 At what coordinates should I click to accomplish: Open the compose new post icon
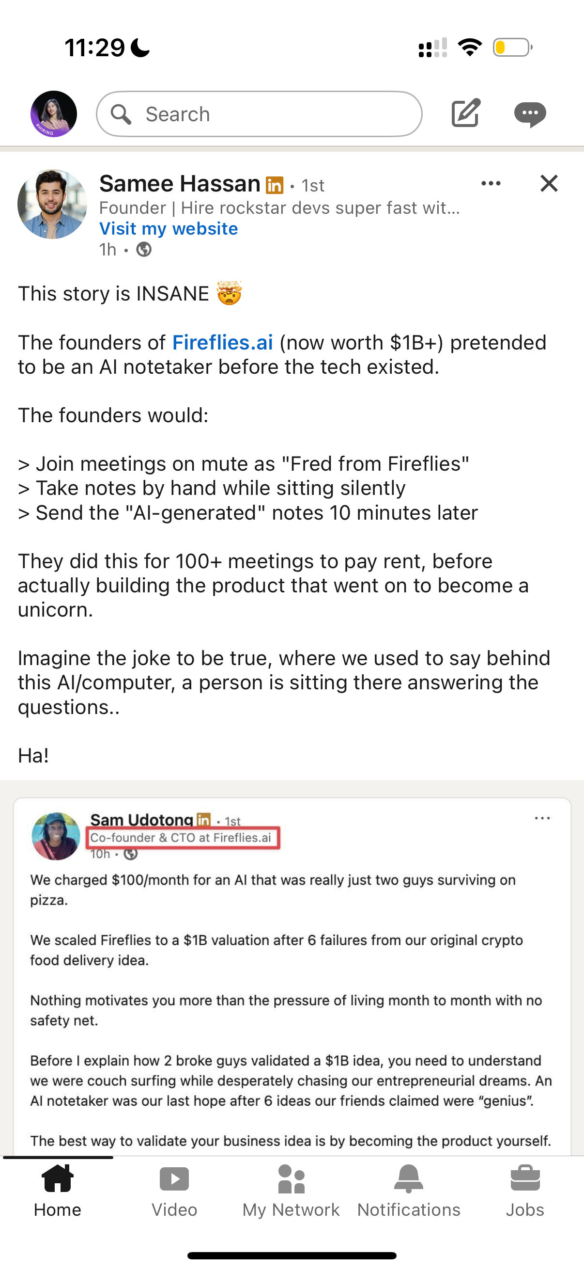point(465,113)
